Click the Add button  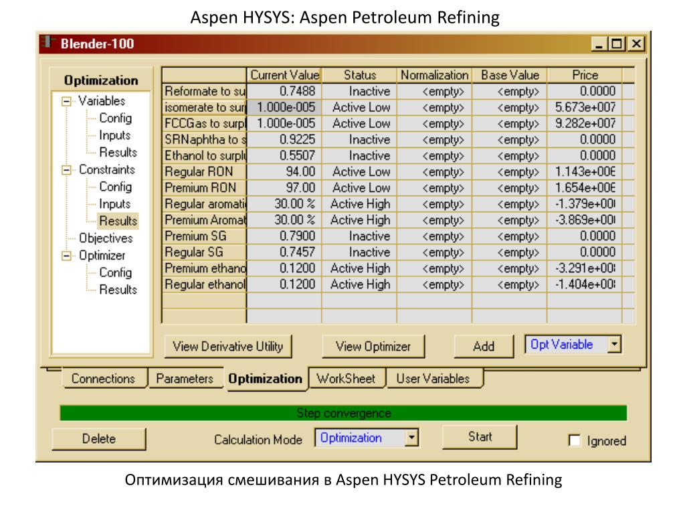pos(484,347)
